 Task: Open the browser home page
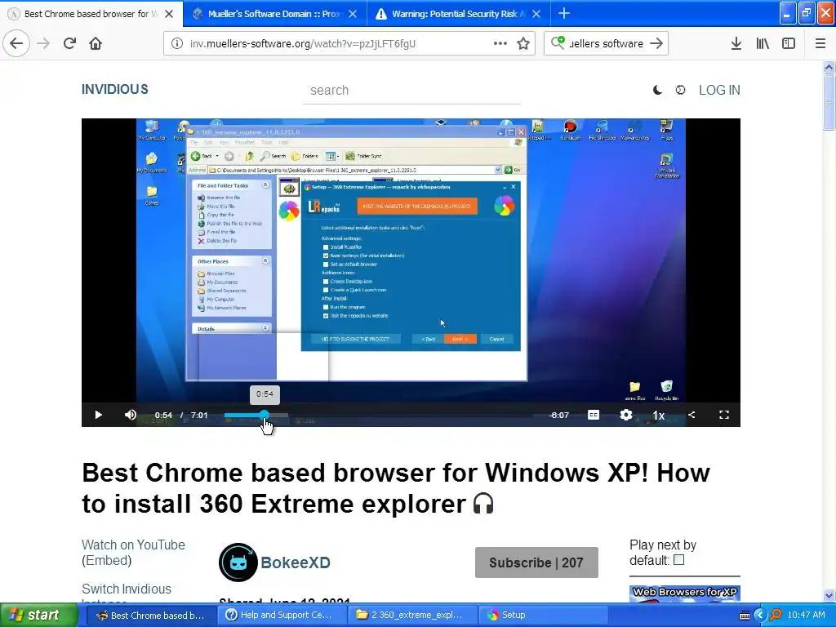click(x=96, y=43)
